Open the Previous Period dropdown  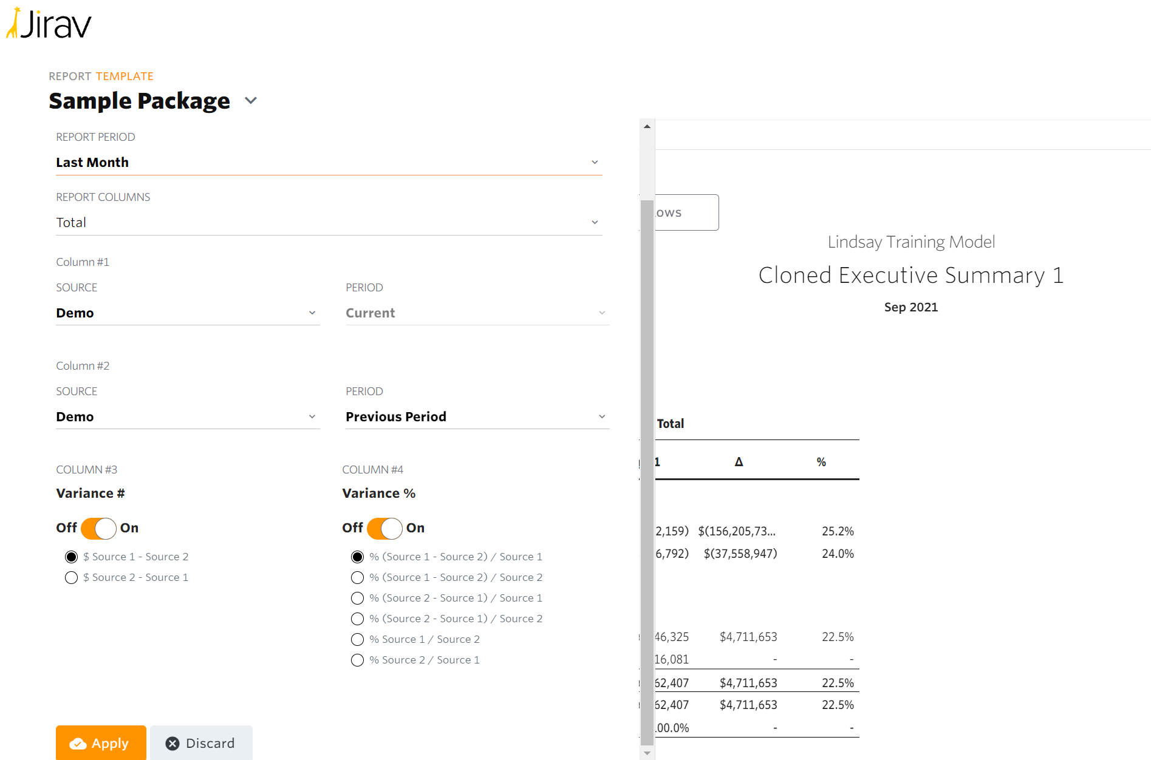[x=477, y=417]
